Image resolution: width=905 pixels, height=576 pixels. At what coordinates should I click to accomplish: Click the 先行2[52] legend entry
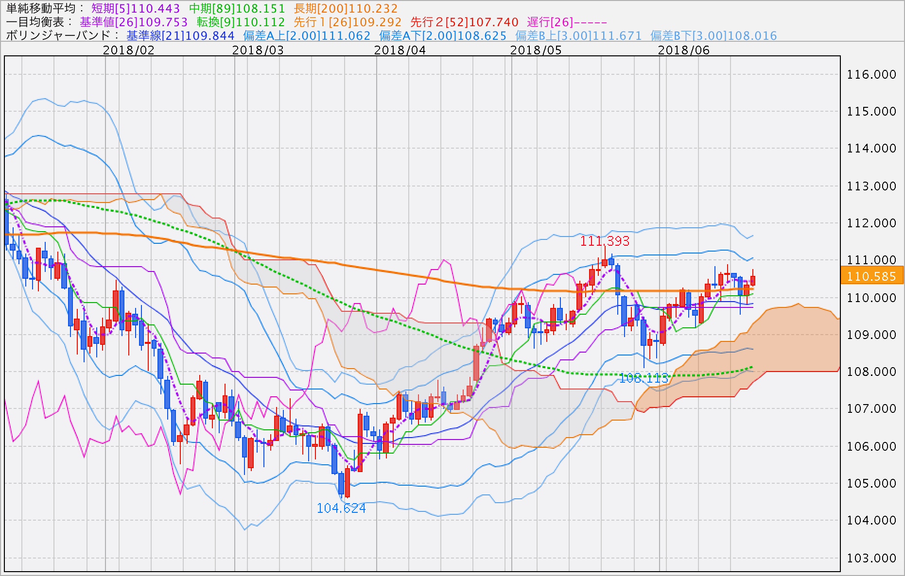(464, 22)
